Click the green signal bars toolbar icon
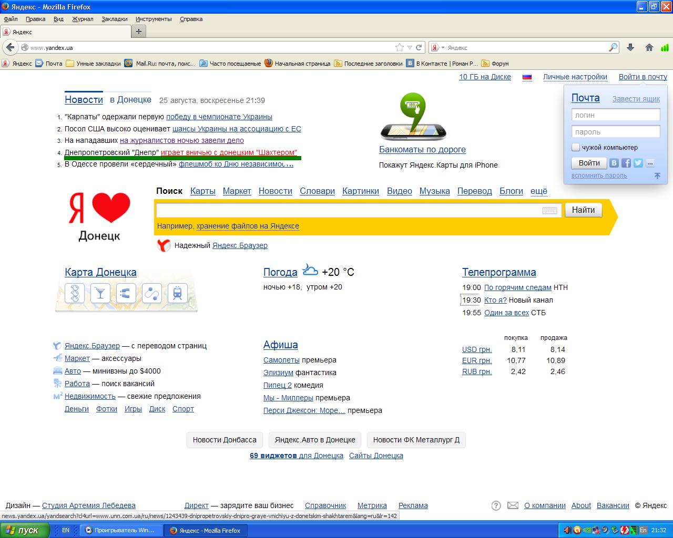The height and width of the screenshot is (538, 673). pyautogui.click(x=666, y=47)
